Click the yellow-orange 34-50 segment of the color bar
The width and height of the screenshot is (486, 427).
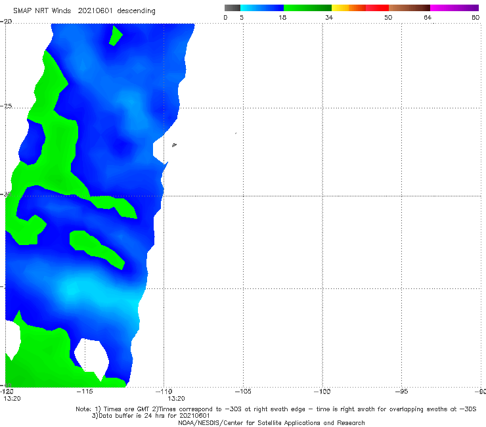[360, 8]
